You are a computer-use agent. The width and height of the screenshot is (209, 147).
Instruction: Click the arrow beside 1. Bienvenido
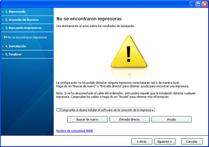3,12
